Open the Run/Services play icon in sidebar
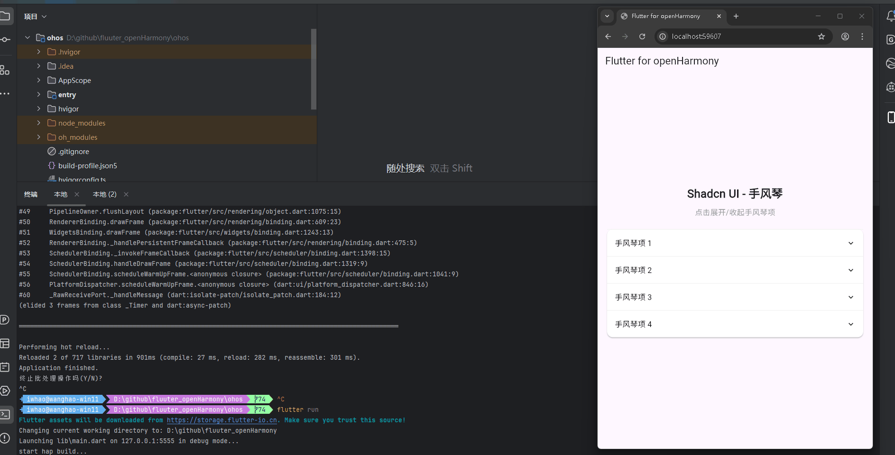This screenshot has width=895, height=455. point(5,391)
